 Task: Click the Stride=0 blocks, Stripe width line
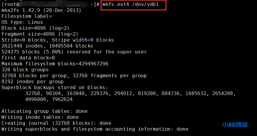click(58, 40)
